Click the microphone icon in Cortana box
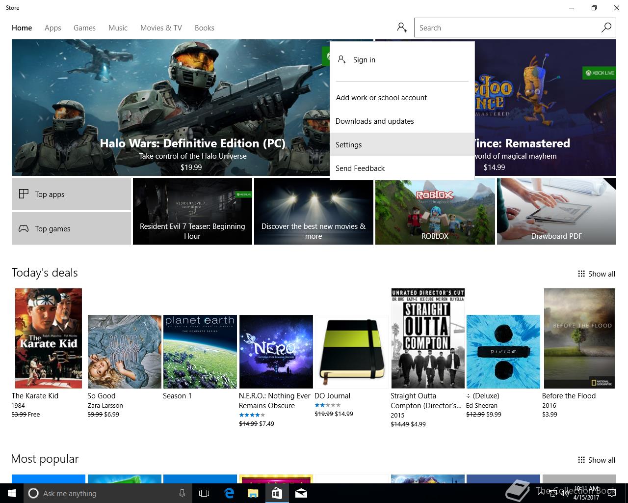Screen dimensions: 628x503 182,493
